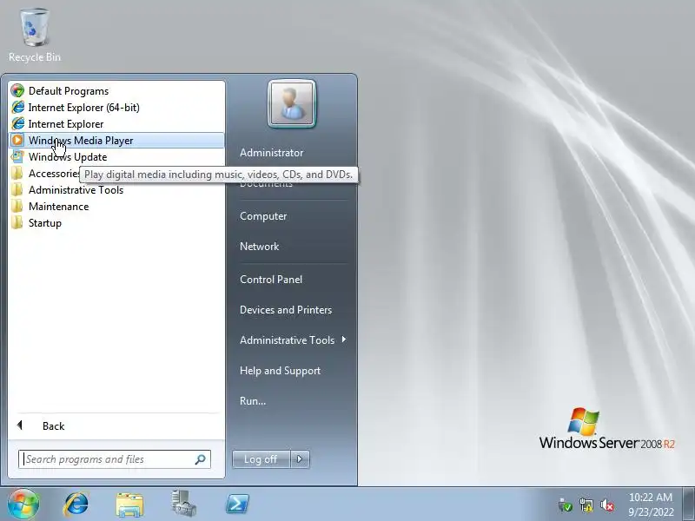The height and width of the screenshot is (521, 695).
Task: Click the Start orb button
Action: [x=23, y=504]
